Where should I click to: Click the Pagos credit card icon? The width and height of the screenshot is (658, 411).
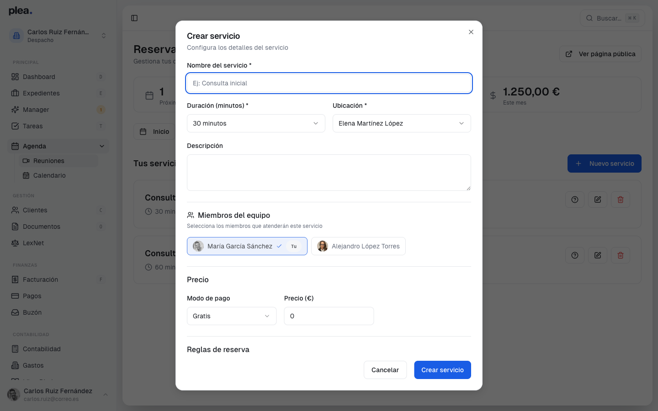pos(15,296)
